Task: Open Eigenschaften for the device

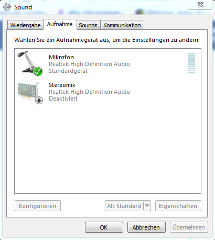Action: pos(178,206)
